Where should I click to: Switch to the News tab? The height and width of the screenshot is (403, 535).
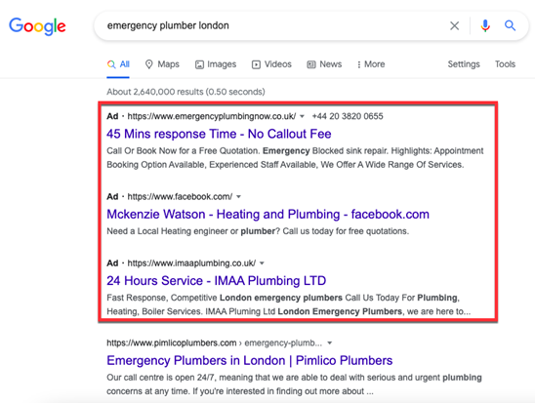pos(324,64)
